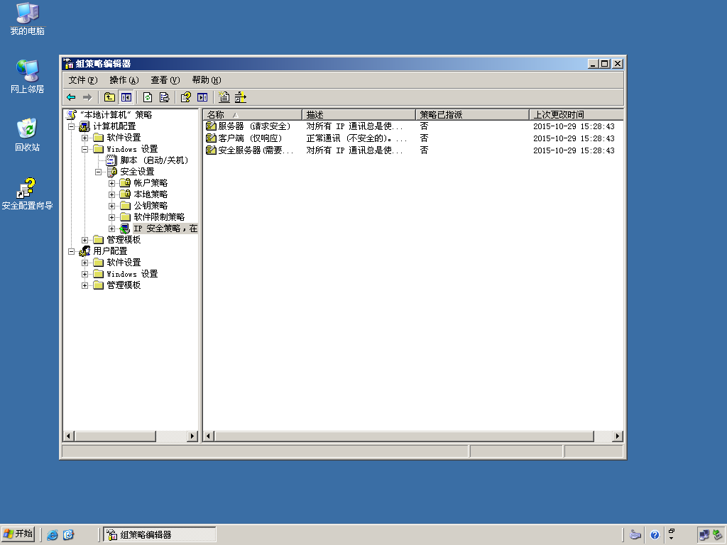Toggle the show/hide action pane icon
Screen dimensions: 727x545
click(202, 97)
